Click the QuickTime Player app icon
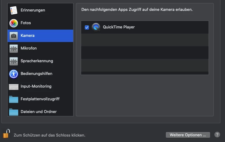Image resolution: width=225 pixels, height=142 pixels. 96,27
